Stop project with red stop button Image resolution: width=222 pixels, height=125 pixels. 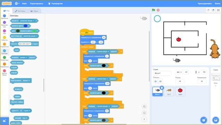[158, 10]
